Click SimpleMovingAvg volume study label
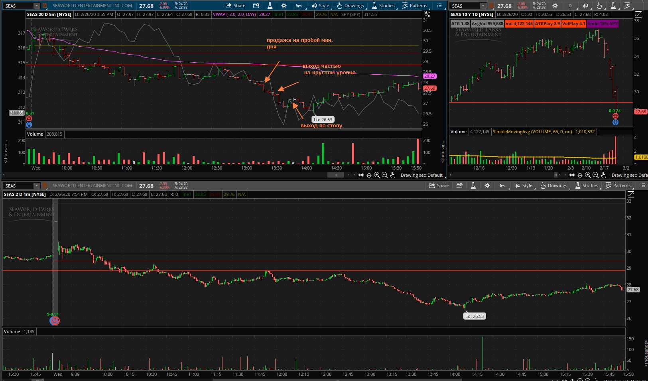Viewport: 648px width, 381px height. [533, 132]
